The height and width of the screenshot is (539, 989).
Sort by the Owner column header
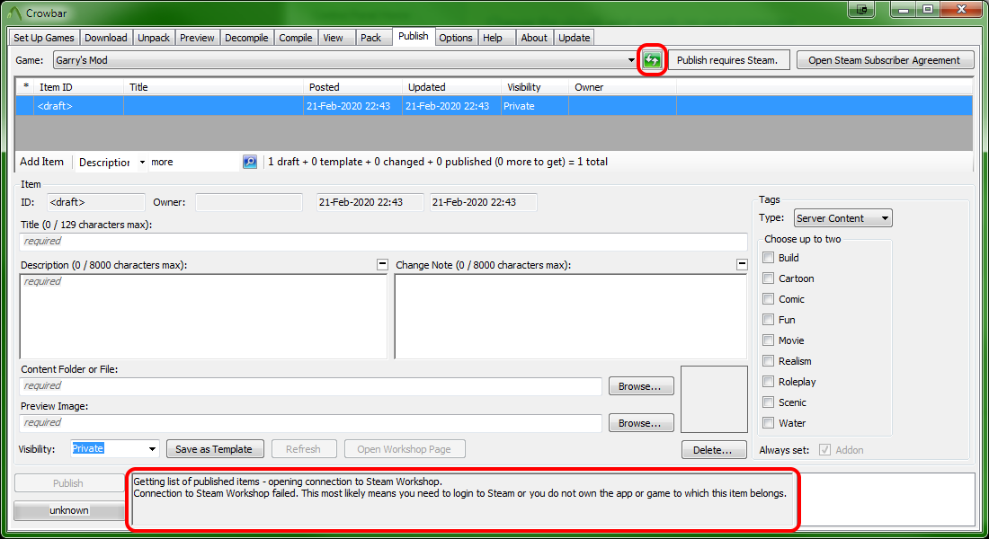click(622, 87)
